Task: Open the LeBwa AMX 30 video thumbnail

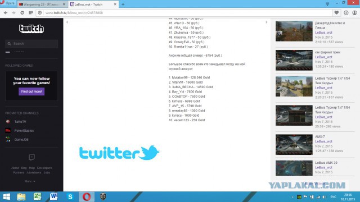Action: (x=294, y=168)
